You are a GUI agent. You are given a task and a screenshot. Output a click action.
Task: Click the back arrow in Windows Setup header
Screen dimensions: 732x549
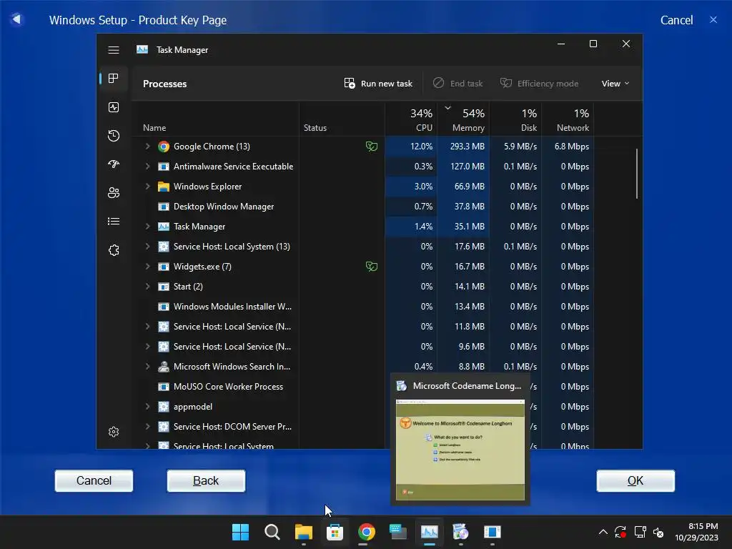pos(17,19)
